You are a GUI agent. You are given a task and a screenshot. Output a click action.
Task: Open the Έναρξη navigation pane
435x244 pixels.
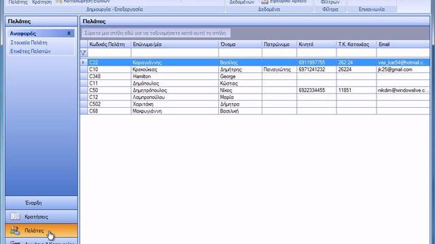(x=41, y=203)
